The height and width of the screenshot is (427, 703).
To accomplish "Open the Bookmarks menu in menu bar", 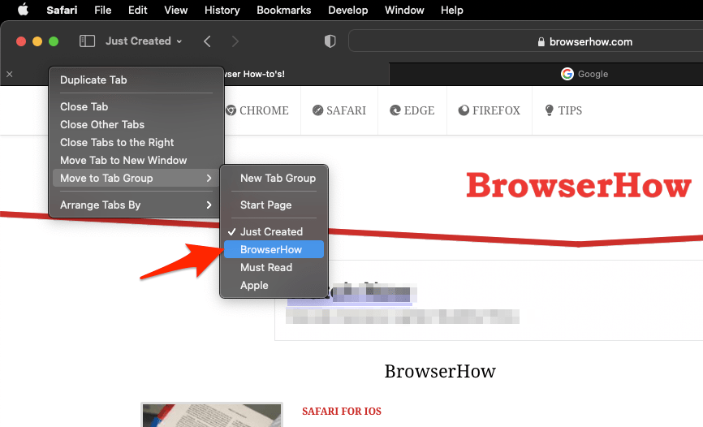I will coord(283,11).
